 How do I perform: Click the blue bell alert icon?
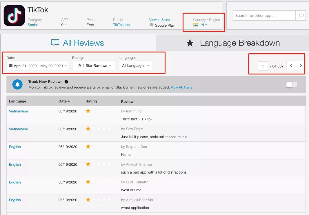pyautogui.click(x=17, y=84)
